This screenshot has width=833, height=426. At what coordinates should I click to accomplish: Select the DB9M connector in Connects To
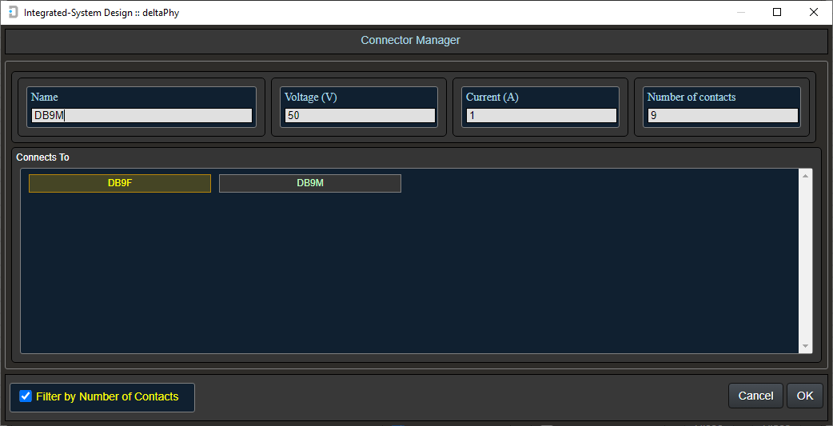(x=310, y=183)
